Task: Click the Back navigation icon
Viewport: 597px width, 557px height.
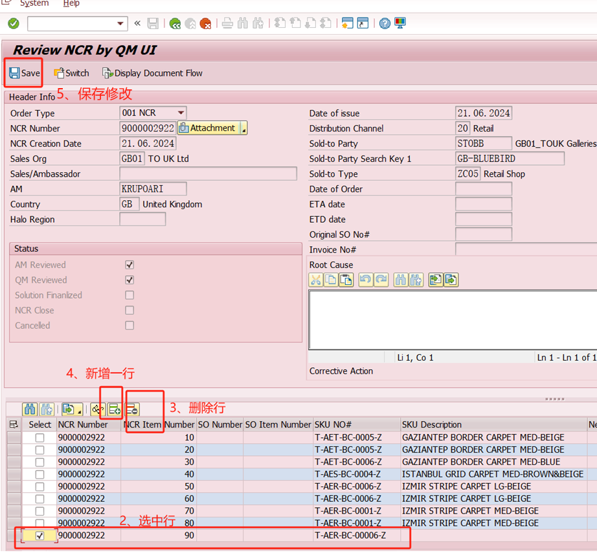Action: pos(175,24)
